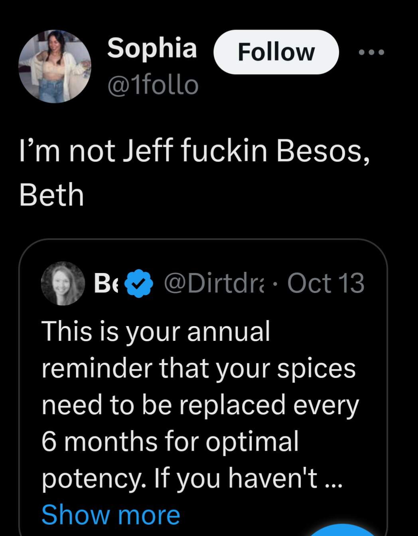Open the @1follo handle
Image resolution: width=418 pixels, height=536 pixels.
pyautogui.click(x=152, y=85)
